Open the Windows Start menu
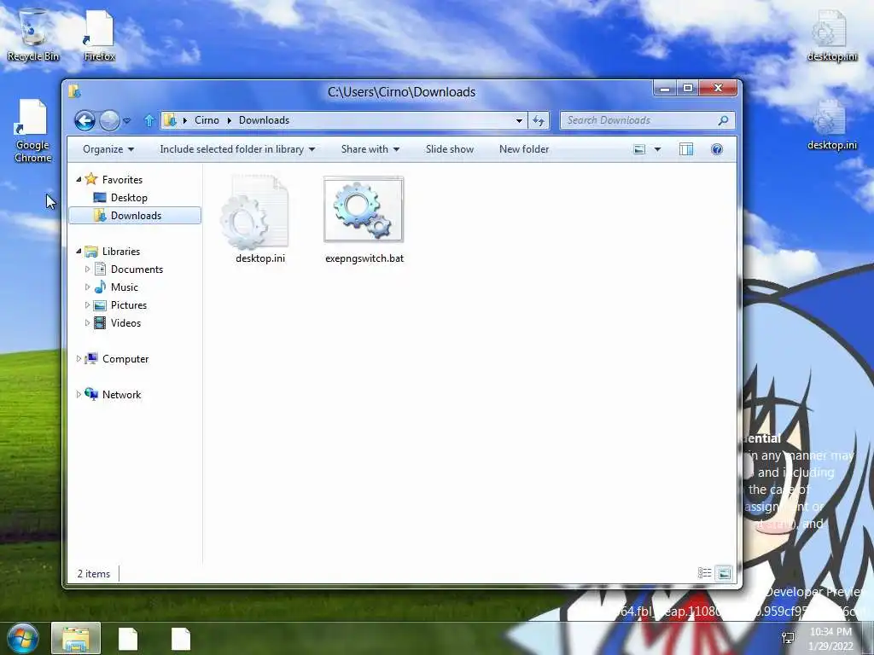The width and height of the screenshot is (874, 655). tap(22, 638)
